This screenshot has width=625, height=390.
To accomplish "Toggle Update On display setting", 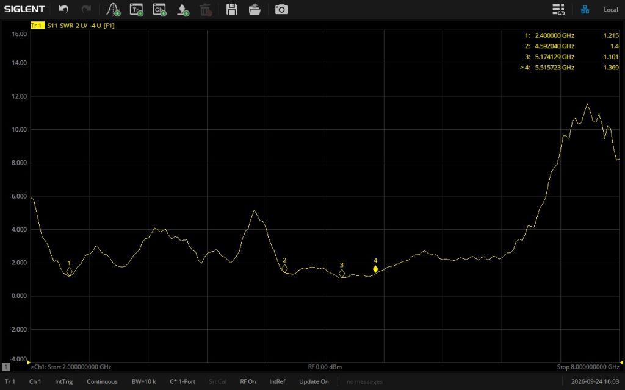I will pos(314,381).
